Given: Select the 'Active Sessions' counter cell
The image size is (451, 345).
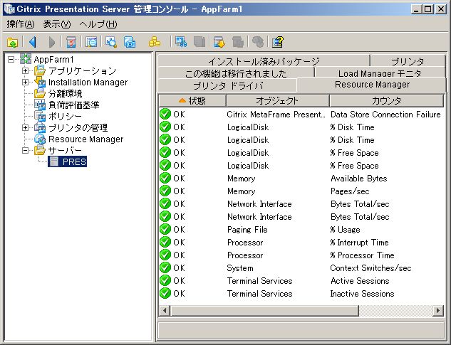Looking at the screenshot, I should pos(360,281).
